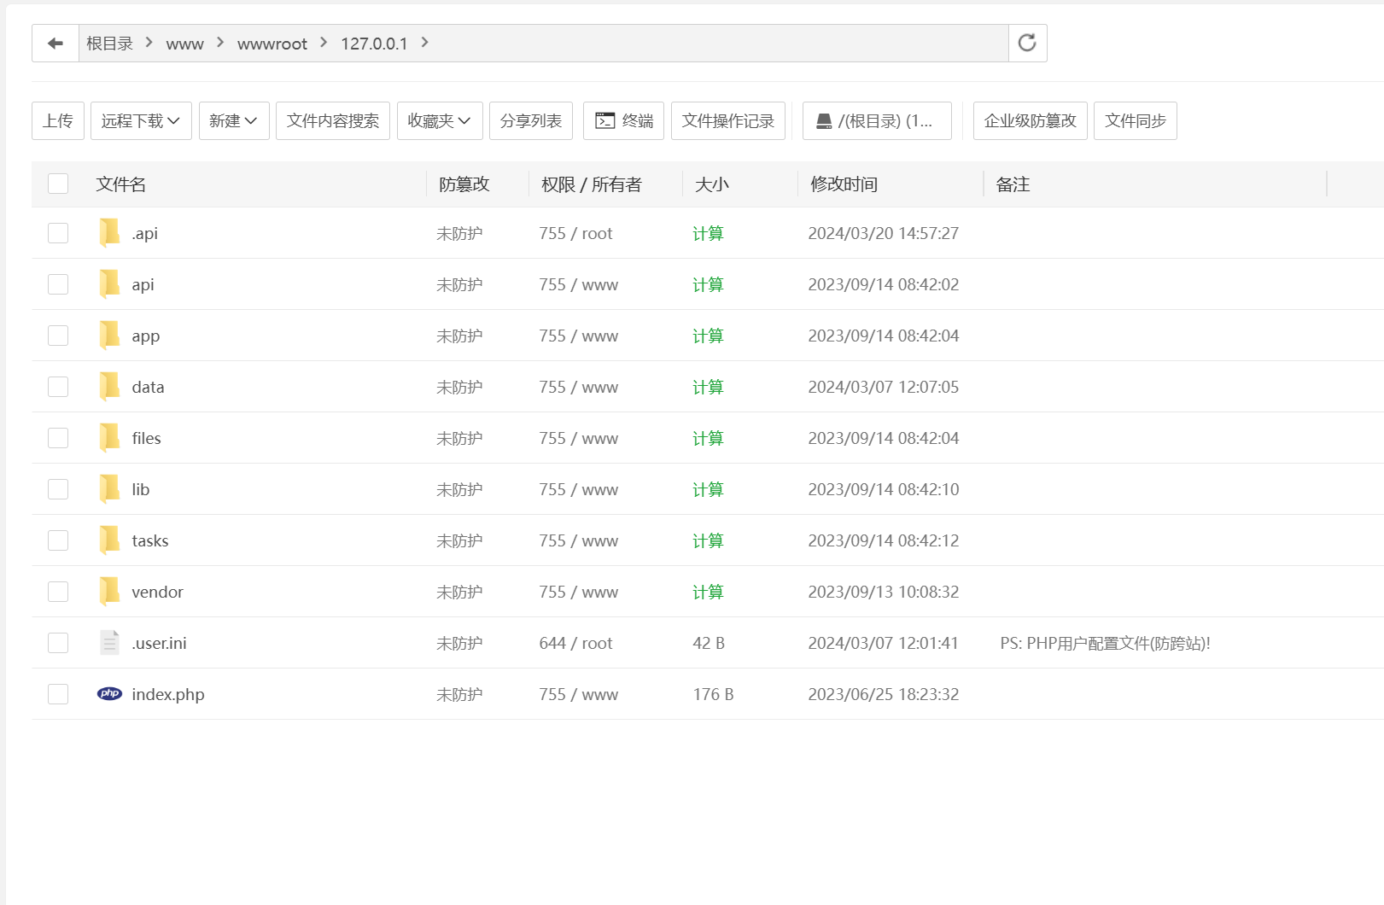The height and width of the screenshot is (905, 1384).
Task: Calculate size of the tasks folder
Action: 708,540
